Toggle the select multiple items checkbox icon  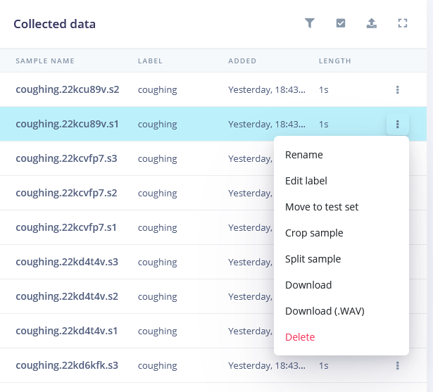341,23
